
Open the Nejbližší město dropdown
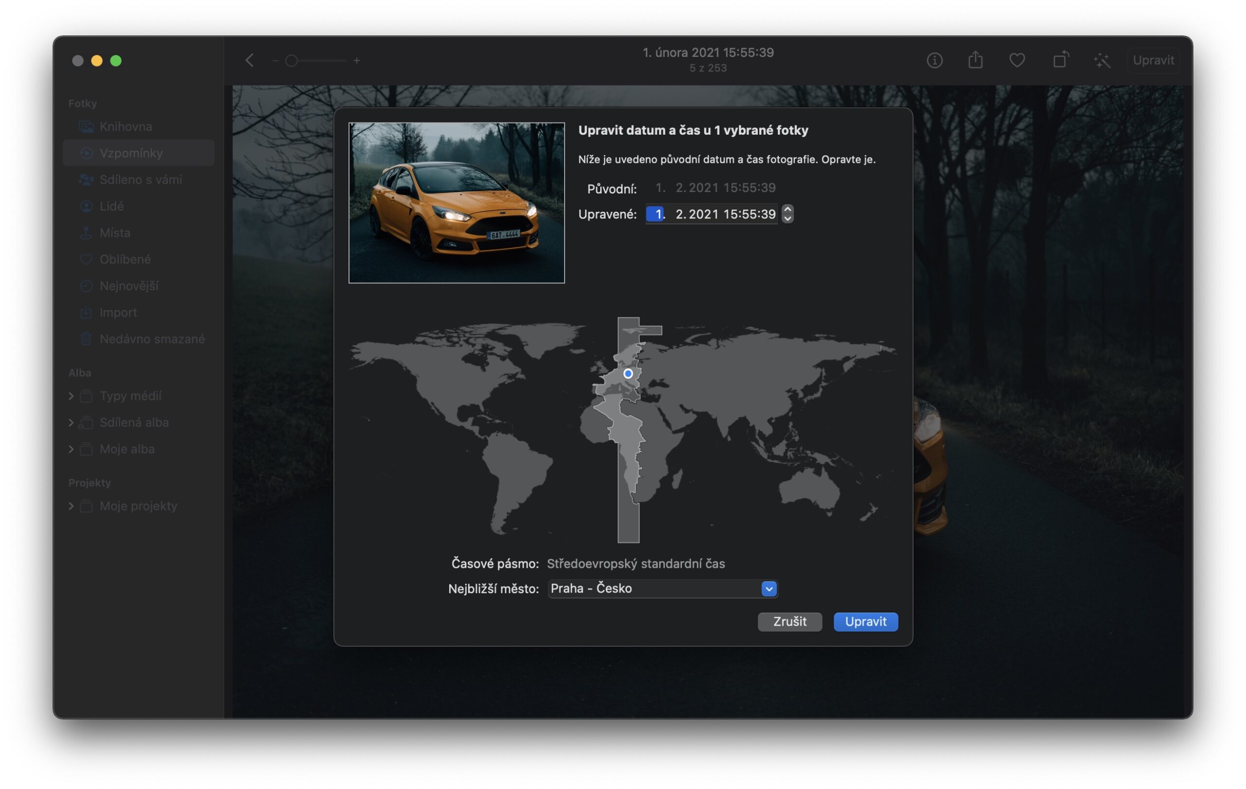pos(769,589)
